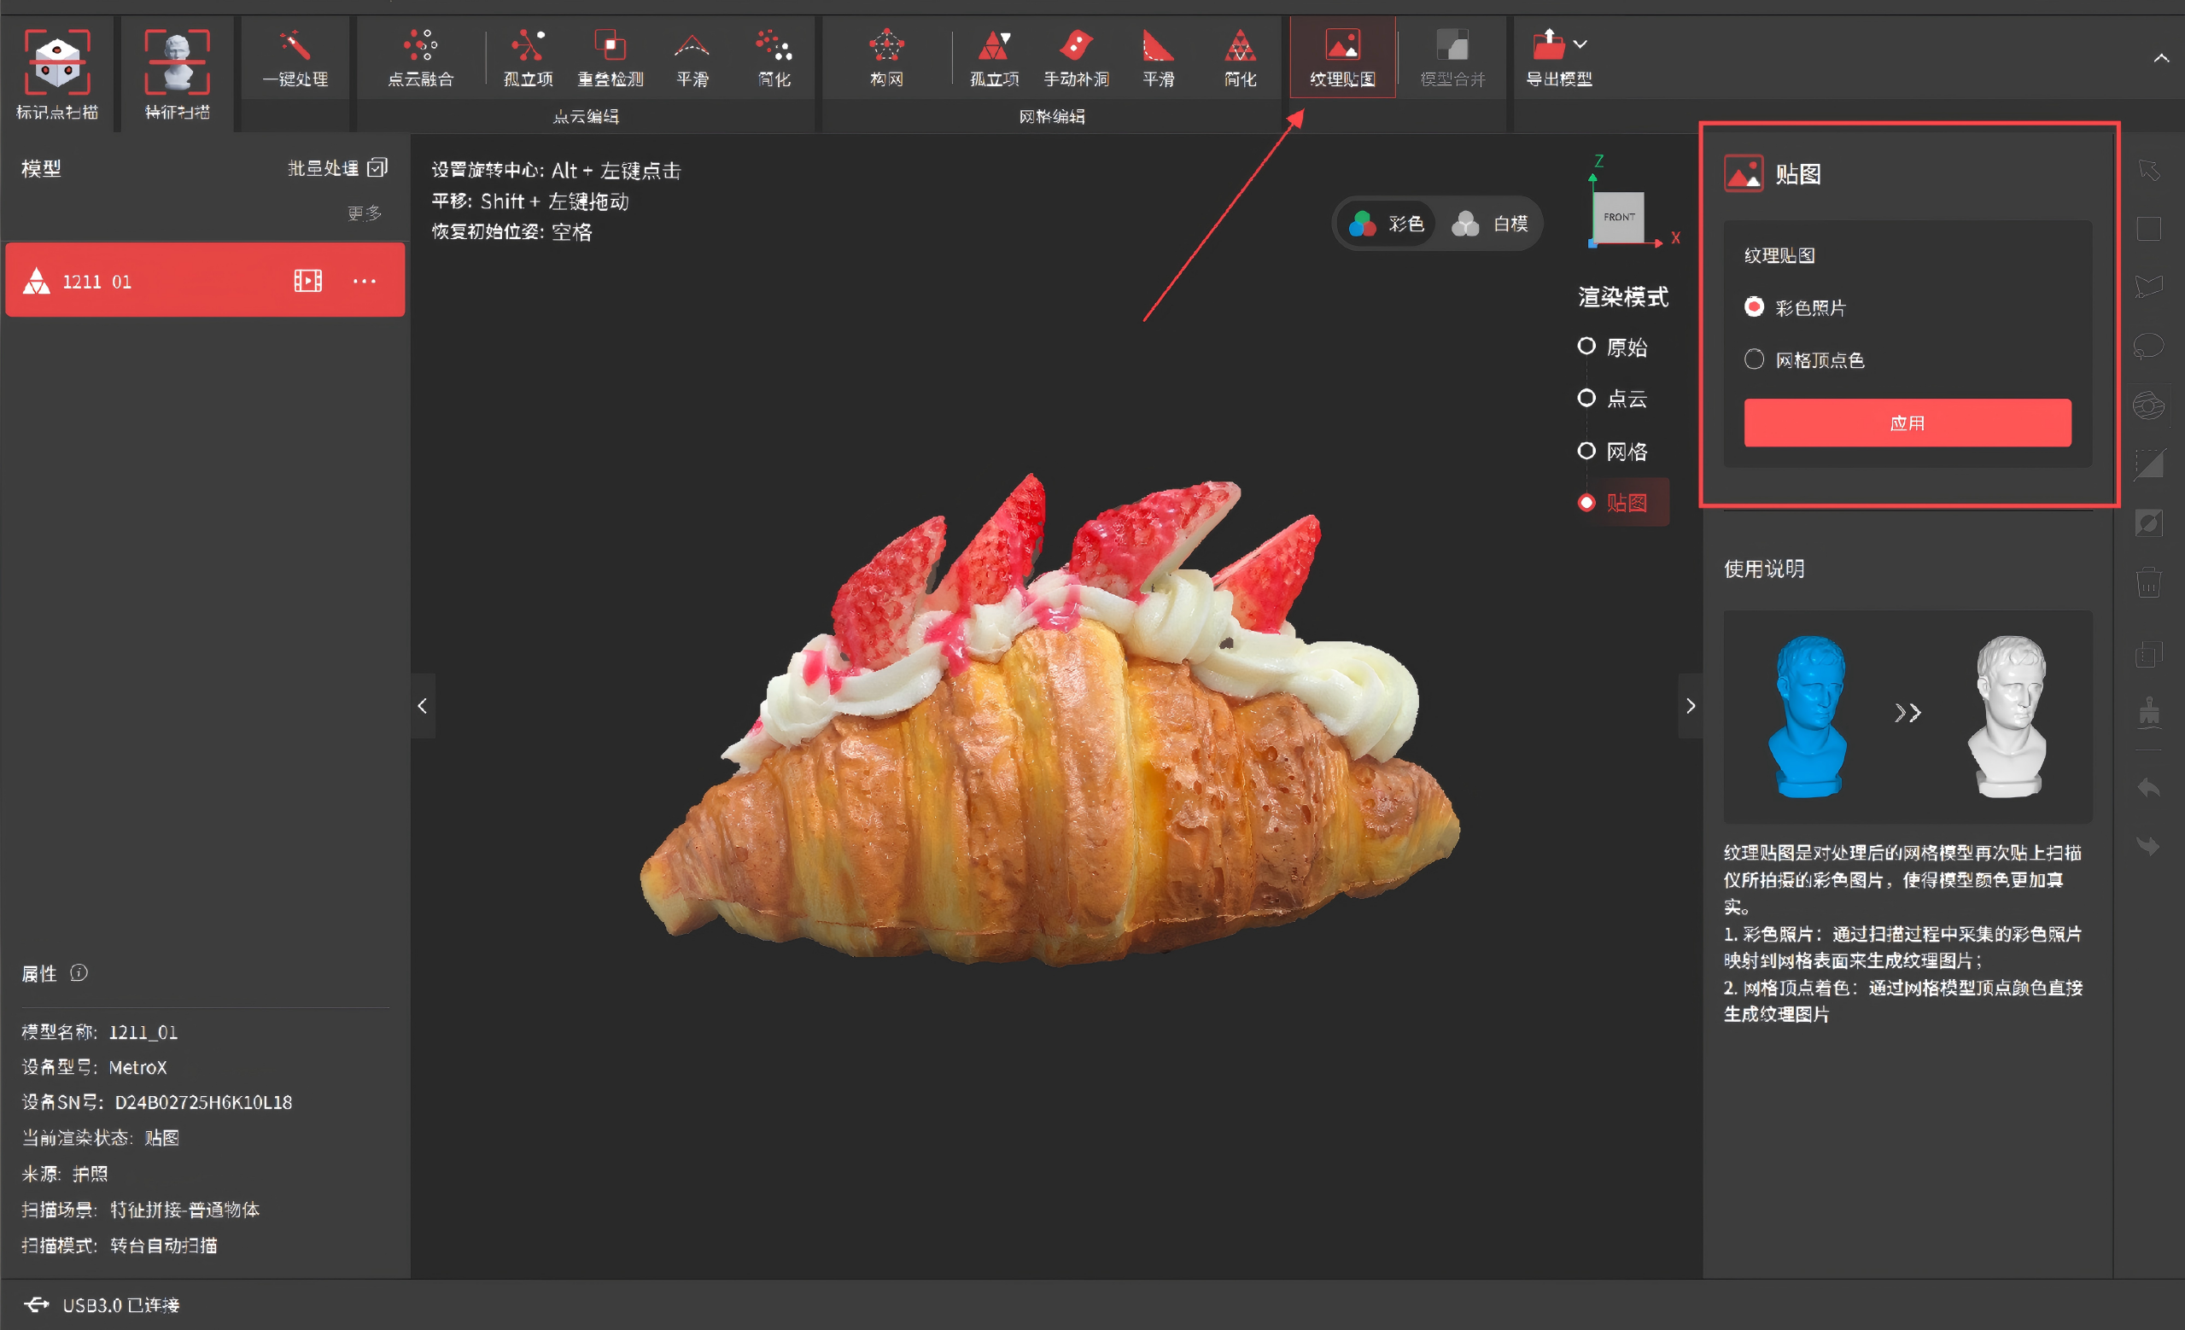This screenshot has width=2185, height=1330.
Task: Click the 特征扫描 feature scan icon
Action: point(178,64)
